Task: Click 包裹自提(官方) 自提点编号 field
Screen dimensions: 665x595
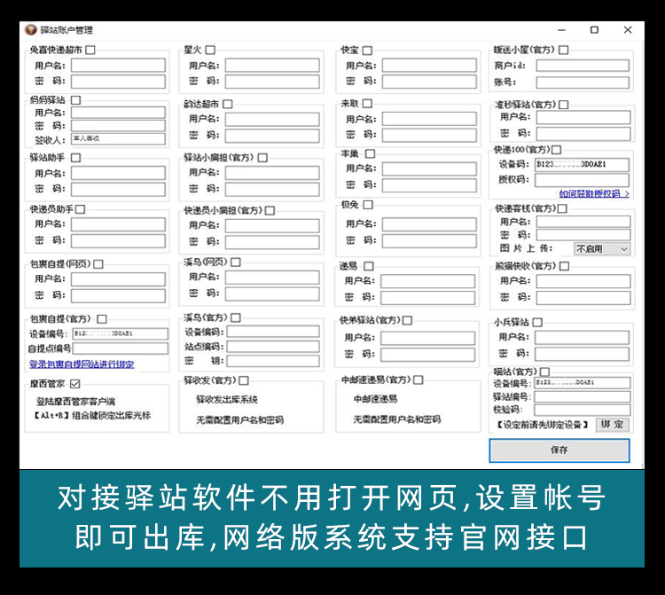Action: tap(121, 348)
